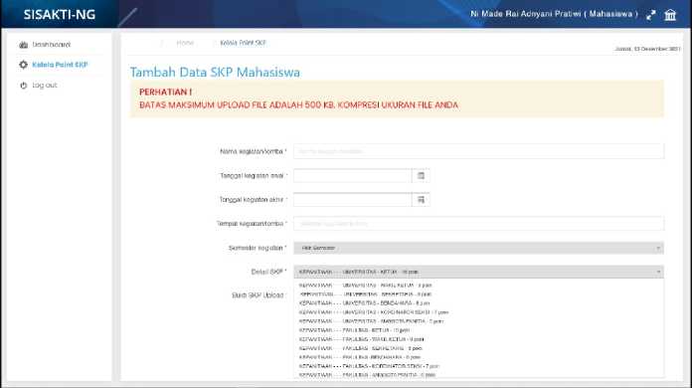Open Dashboard from the sidebar
The width and height of the screenshot is (692, 388).
pos(51,45)
